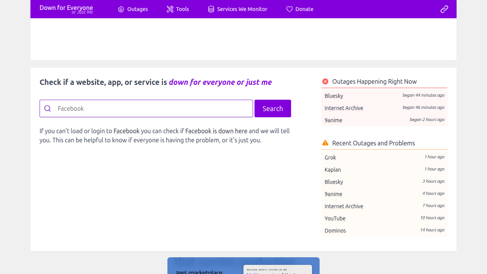Click the heart icon beside Donate

[289, 9]
